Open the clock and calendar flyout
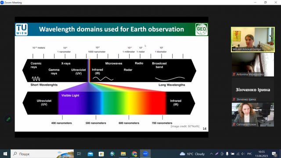Image resolution: width=281 pixels, height=158 pixels. coord(262,154)
